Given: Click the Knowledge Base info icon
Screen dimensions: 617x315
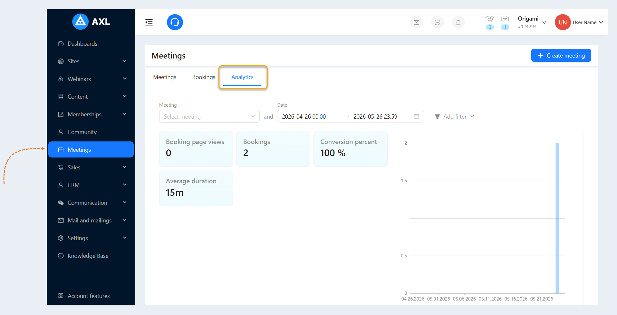Looking at the screenshot, I should (x=61, y=256).
